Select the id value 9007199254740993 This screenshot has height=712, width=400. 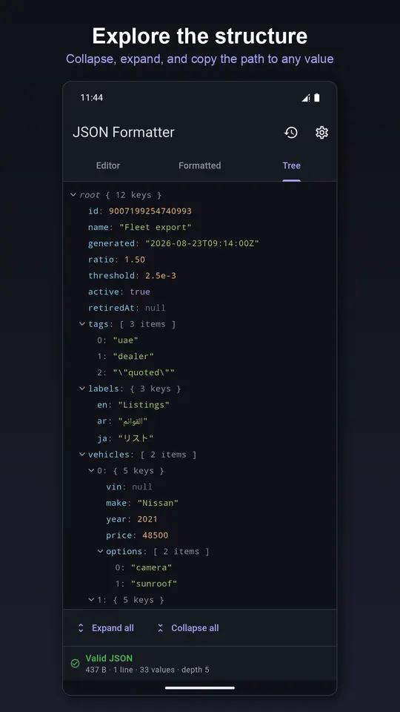click(150, 211)
